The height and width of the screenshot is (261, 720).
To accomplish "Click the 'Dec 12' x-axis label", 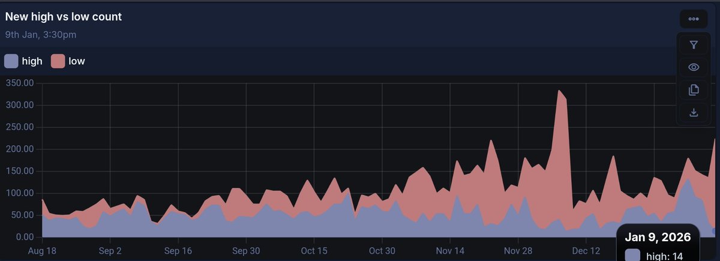I will [x=586, y=250].
